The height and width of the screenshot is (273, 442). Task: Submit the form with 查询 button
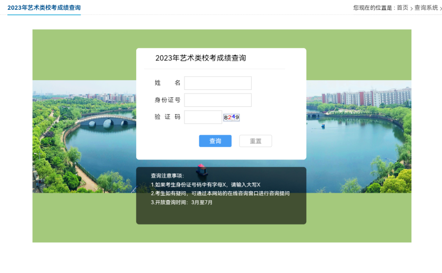[x=215, y=141]
